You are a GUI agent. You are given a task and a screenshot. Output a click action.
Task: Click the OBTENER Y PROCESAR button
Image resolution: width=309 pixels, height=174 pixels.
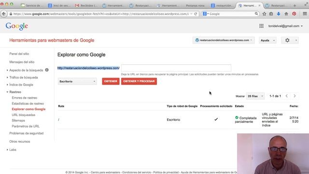[x=139, y=81]
